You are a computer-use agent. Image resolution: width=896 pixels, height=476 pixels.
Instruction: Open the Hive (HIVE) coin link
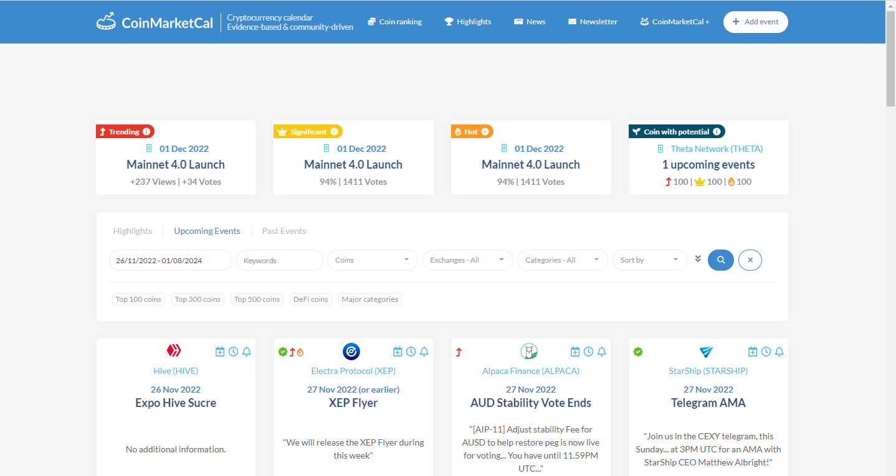pyautogui.click(x=176, y=371)
